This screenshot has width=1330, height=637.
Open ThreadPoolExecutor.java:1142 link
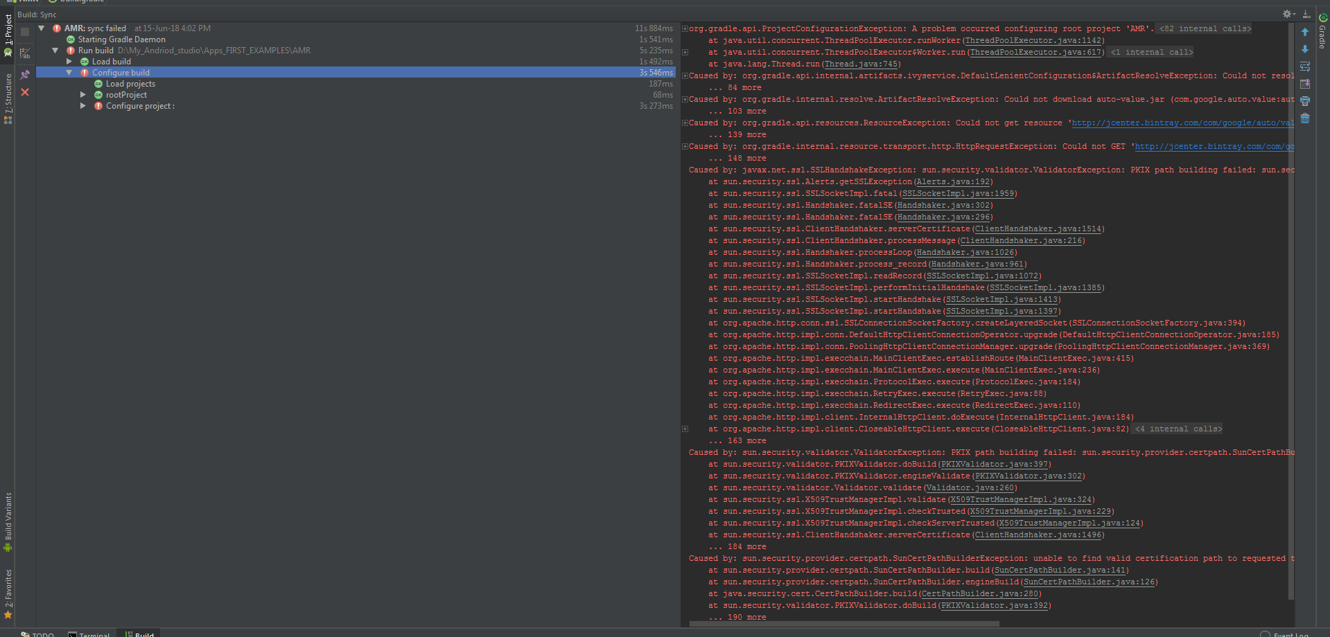coord(1033,41)
